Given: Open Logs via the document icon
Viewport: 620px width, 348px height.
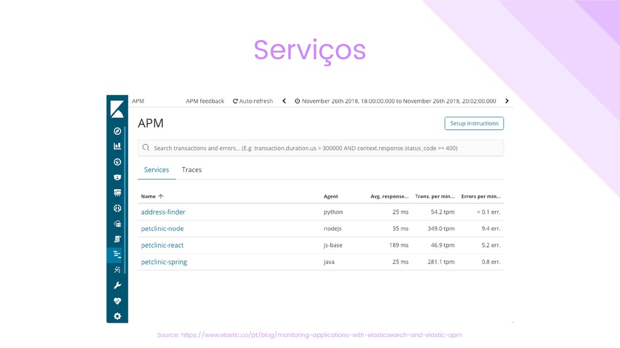Looking at the screenshot, I should coord(117,239).
